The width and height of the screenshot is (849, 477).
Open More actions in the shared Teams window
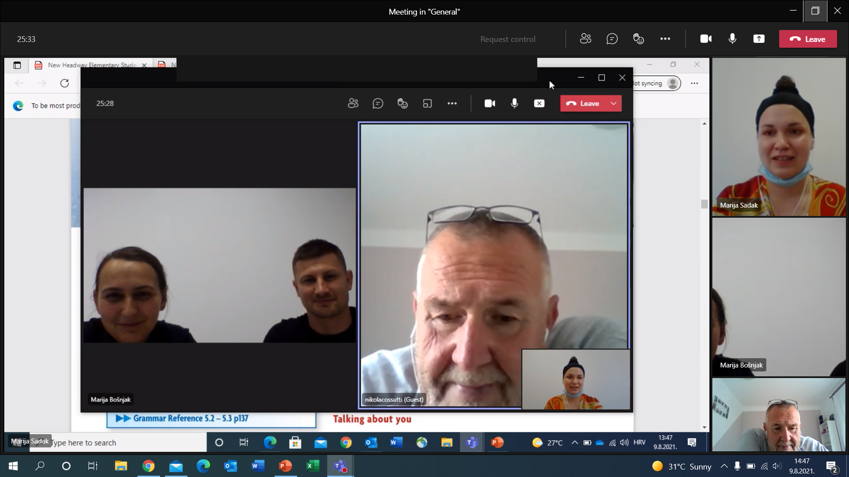452,103
